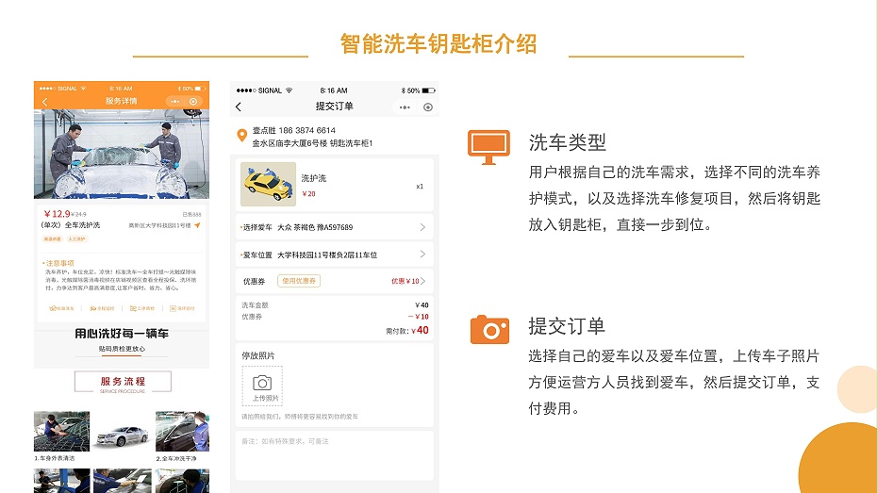877x493 pixels.
Task: Tap 大学科技园11号楼负2层11车位 location text
Action: point(327,255)
